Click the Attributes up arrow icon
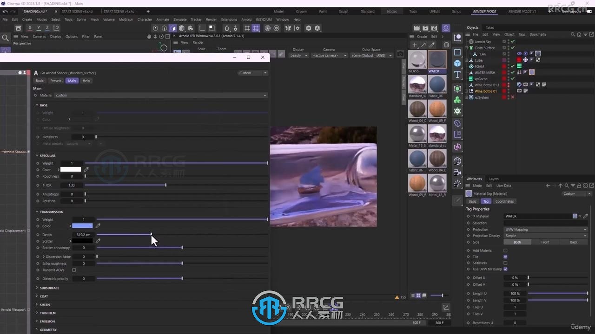 click(560, 186)
